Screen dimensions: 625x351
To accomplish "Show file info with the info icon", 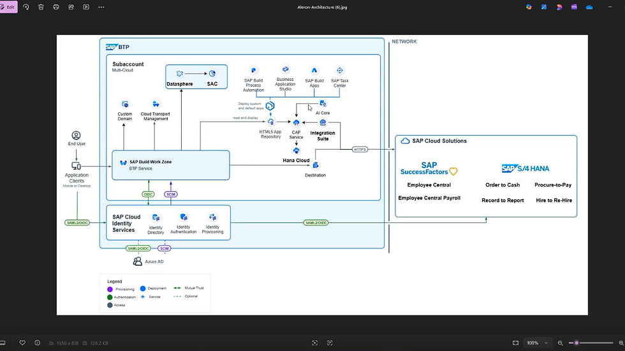I will coord(37,343).
